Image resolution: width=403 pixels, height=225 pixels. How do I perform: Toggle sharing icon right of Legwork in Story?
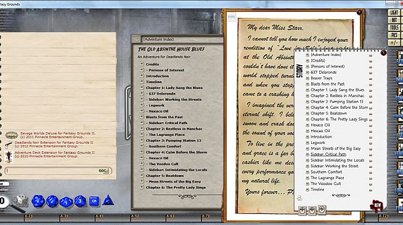(370, 143)
